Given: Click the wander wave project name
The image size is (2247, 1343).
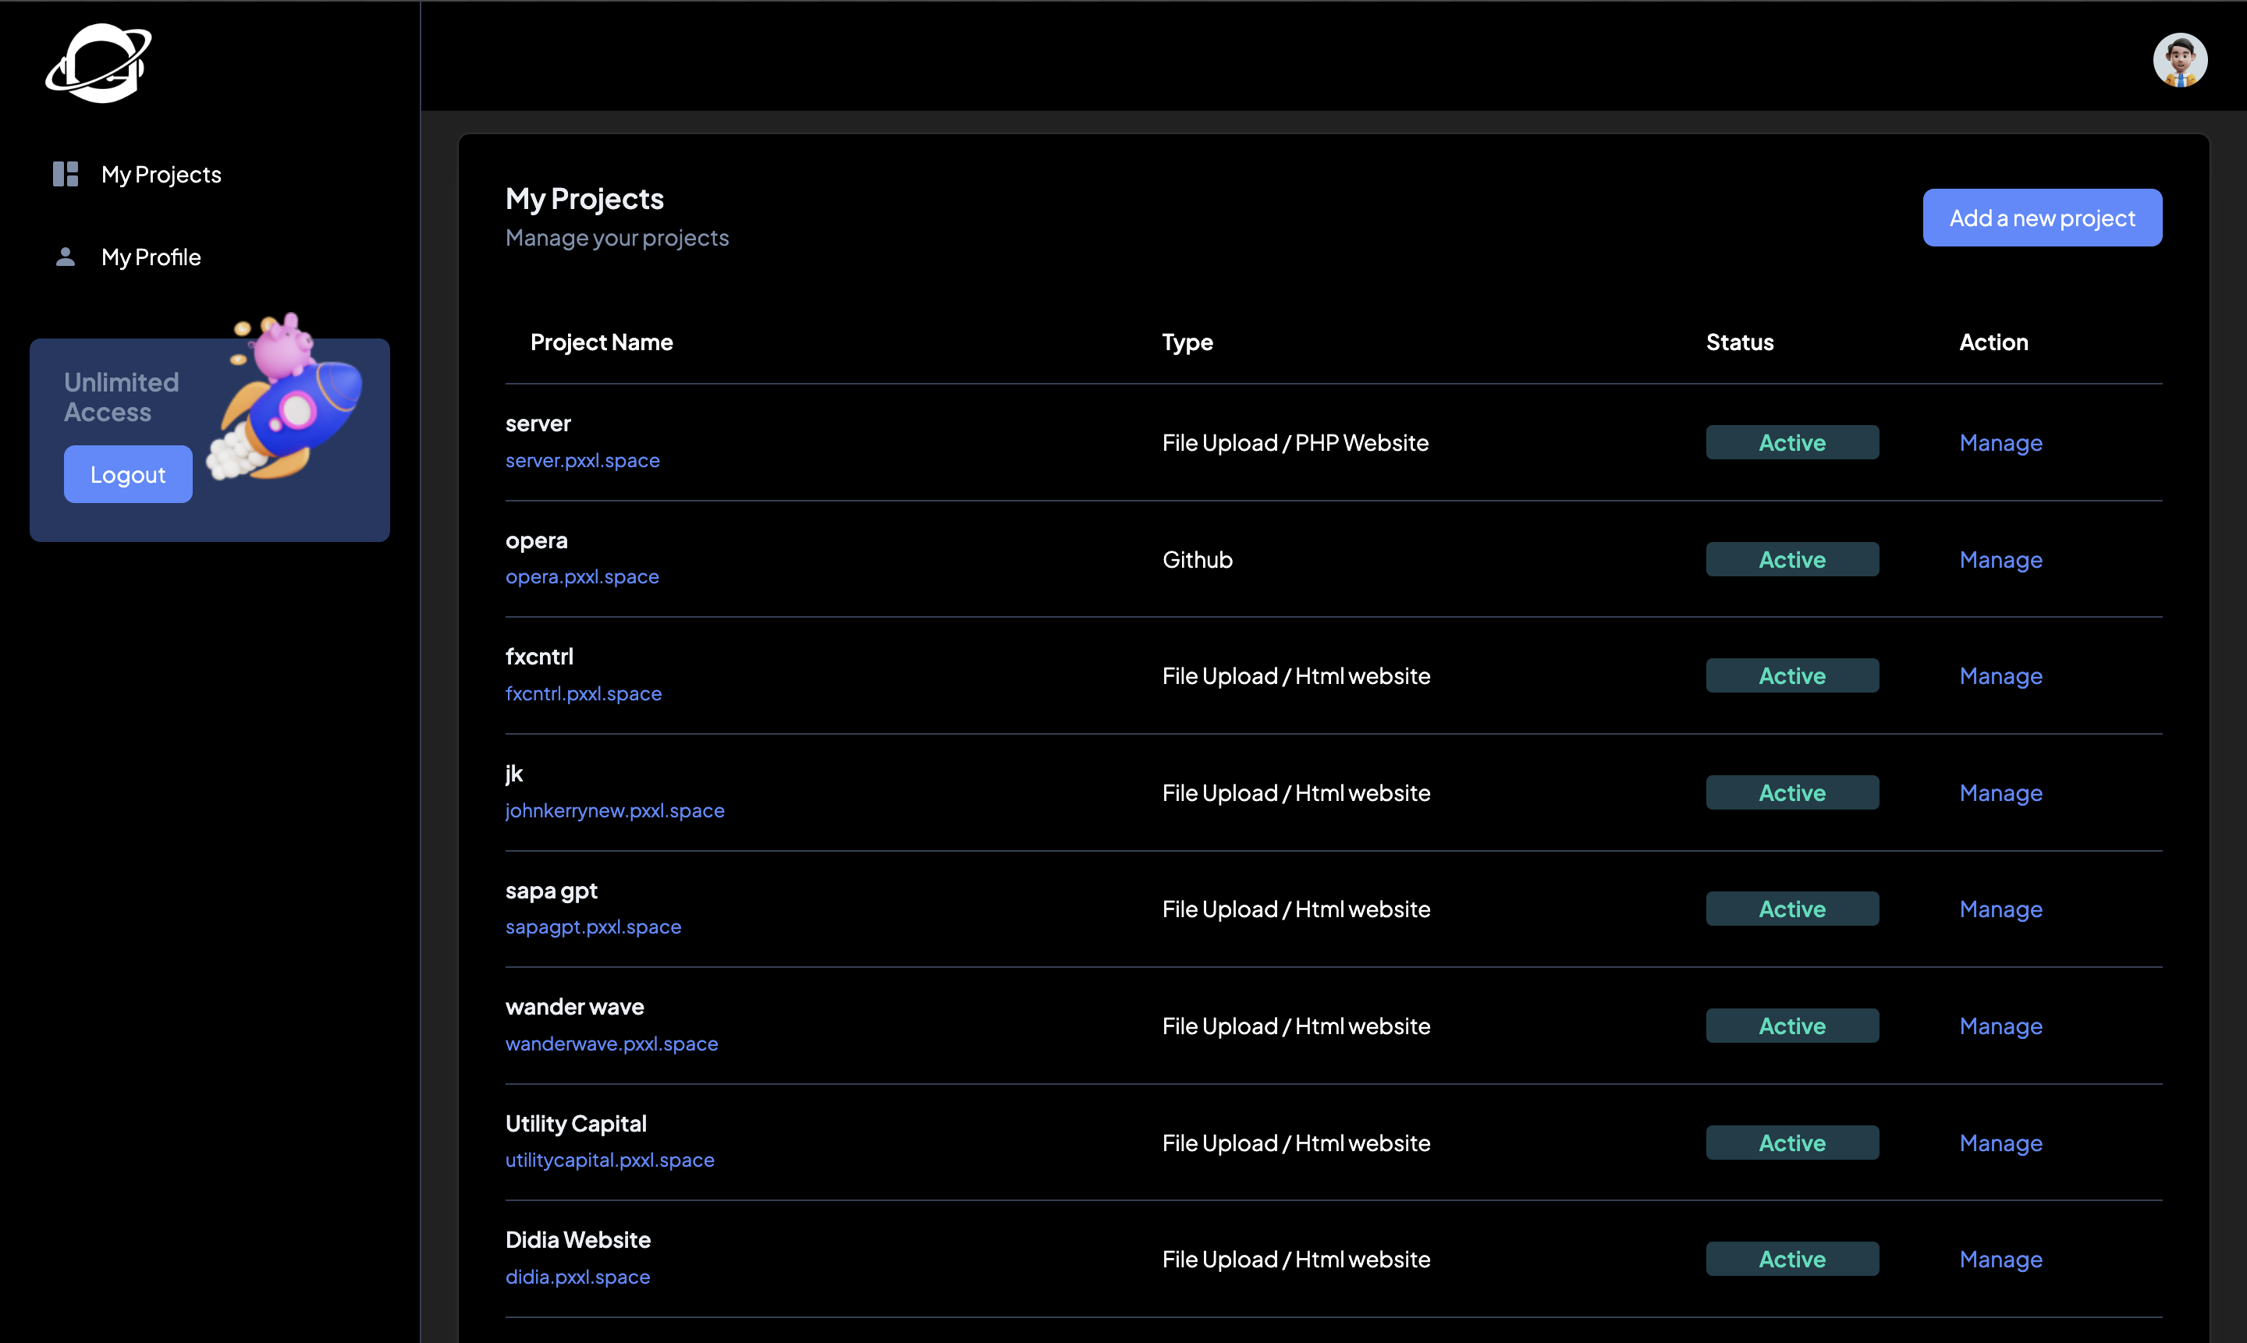Looking at the screenshot, I should click(574, 1006).
